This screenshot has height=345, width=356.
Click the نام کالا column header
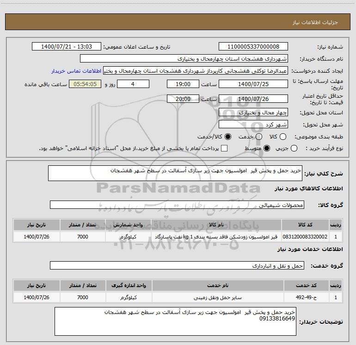coord(216,225)
